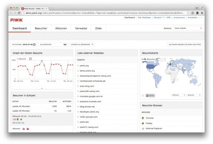
Task: Open the Widgets & Dashboard dropdown
Action: (82, 44)
